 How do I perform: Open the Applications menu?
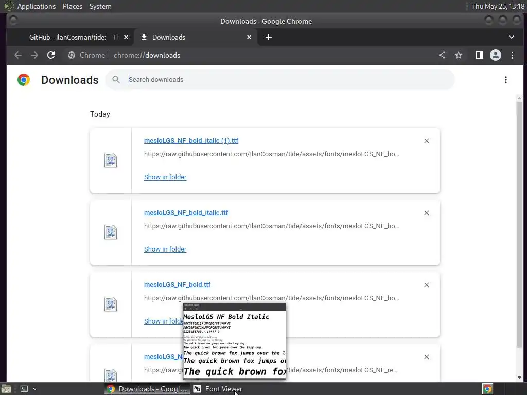(37, 6)
